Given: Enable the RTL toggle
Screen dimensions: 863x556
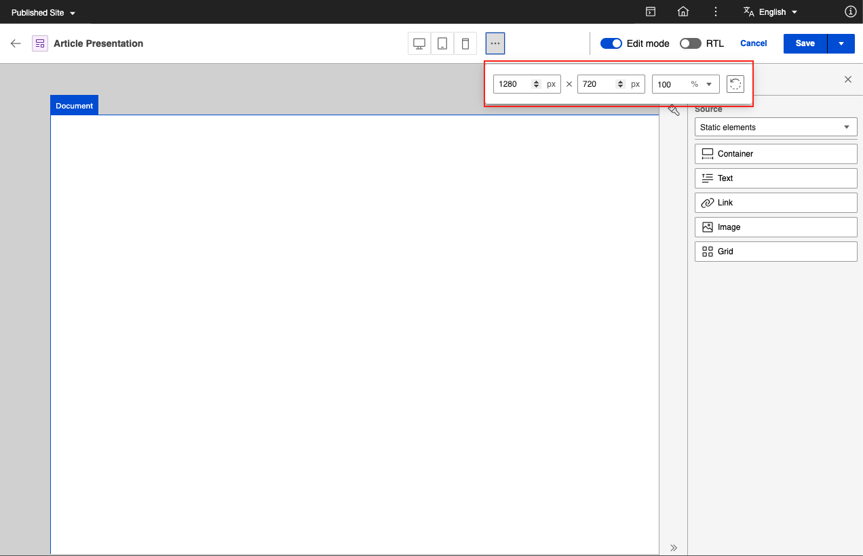Looking at the screenshot, I should pos(691,43).
